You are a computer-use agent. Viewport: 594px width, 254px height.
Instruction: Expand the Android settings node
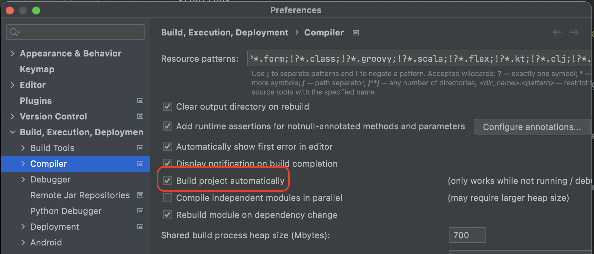[x=23, y=242]
